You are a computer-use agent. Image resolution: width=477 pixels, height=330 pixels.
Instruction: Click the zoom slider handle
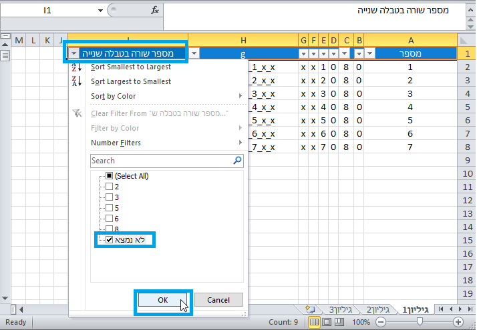419,322
